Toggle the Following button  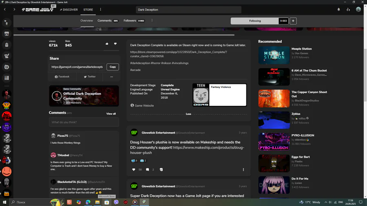point(254,21)
